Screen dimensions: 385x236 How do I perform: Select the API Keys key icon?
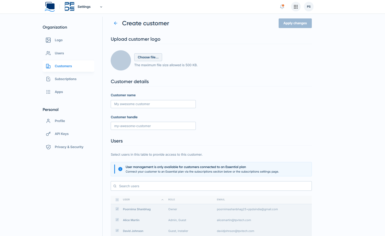[x=48, y=134]
